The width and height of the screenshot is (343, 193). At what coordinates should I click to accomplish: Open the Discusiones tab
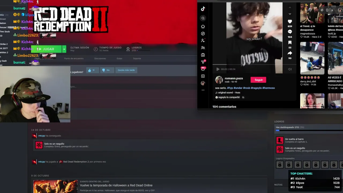point(100,58)
